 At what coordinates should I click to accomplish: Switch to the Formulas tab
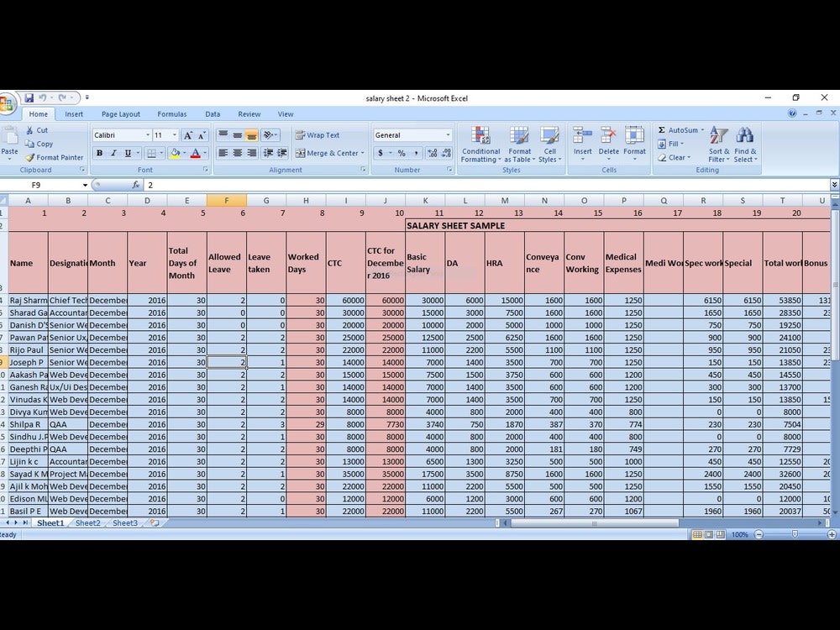pyautogui.click(x=172, y=114)
